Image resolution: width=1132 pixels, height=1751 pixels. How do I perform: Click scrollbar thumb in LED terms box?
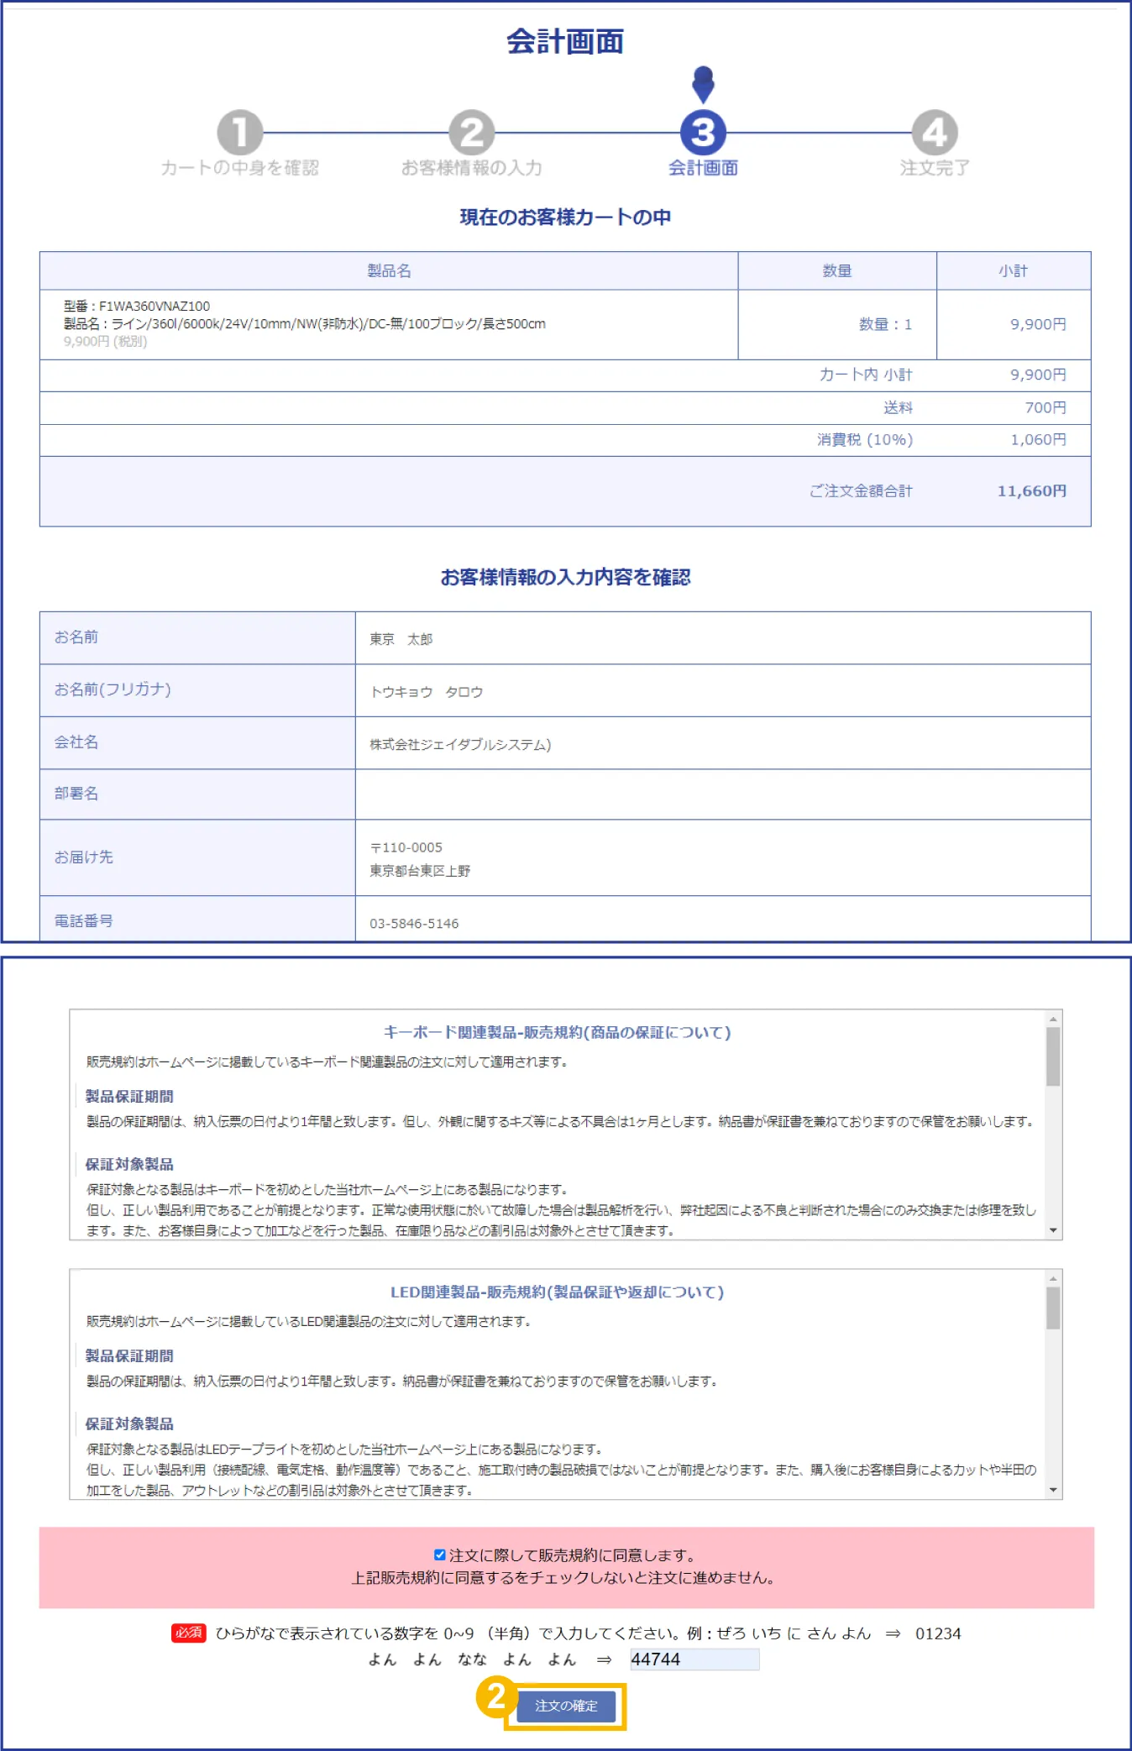pos(1053,1308)
